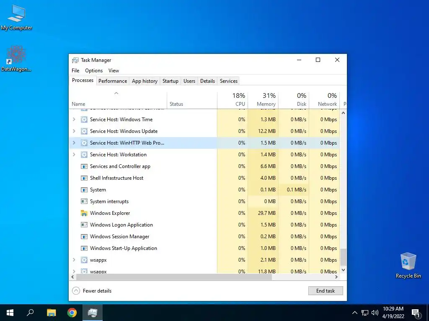Collapse view with Fewer details arrow

pos(76,291)
